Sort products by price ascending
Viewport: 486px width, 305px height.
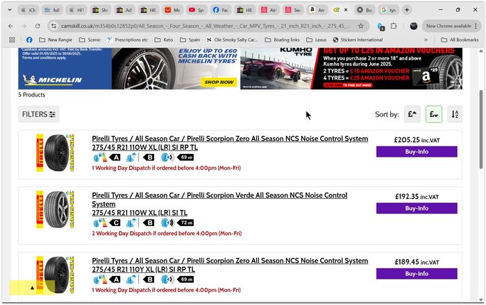(412, 114)
